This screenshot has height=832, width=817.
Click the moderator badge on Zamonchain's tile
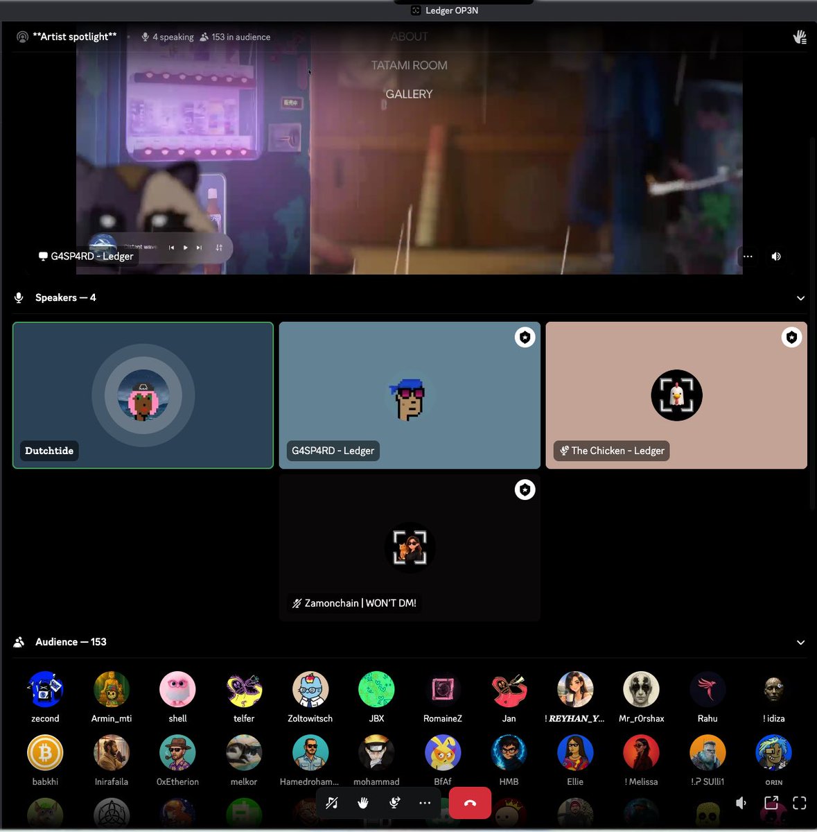tap(525, 490)
